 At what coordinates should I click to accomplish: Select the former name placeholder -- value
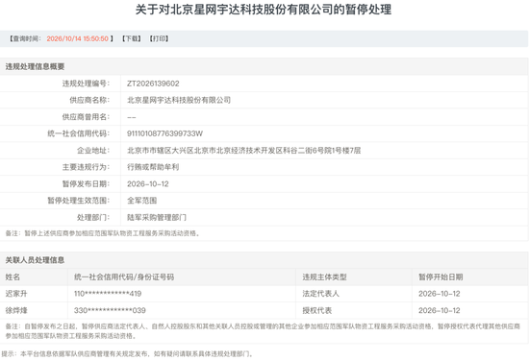[132, 117]
